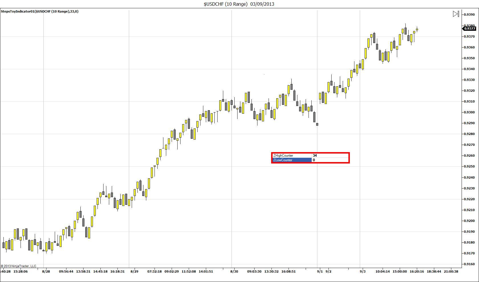Click the 0.9220 price axis label
This screenshot has height=282, width=479.
coord(469,199)
